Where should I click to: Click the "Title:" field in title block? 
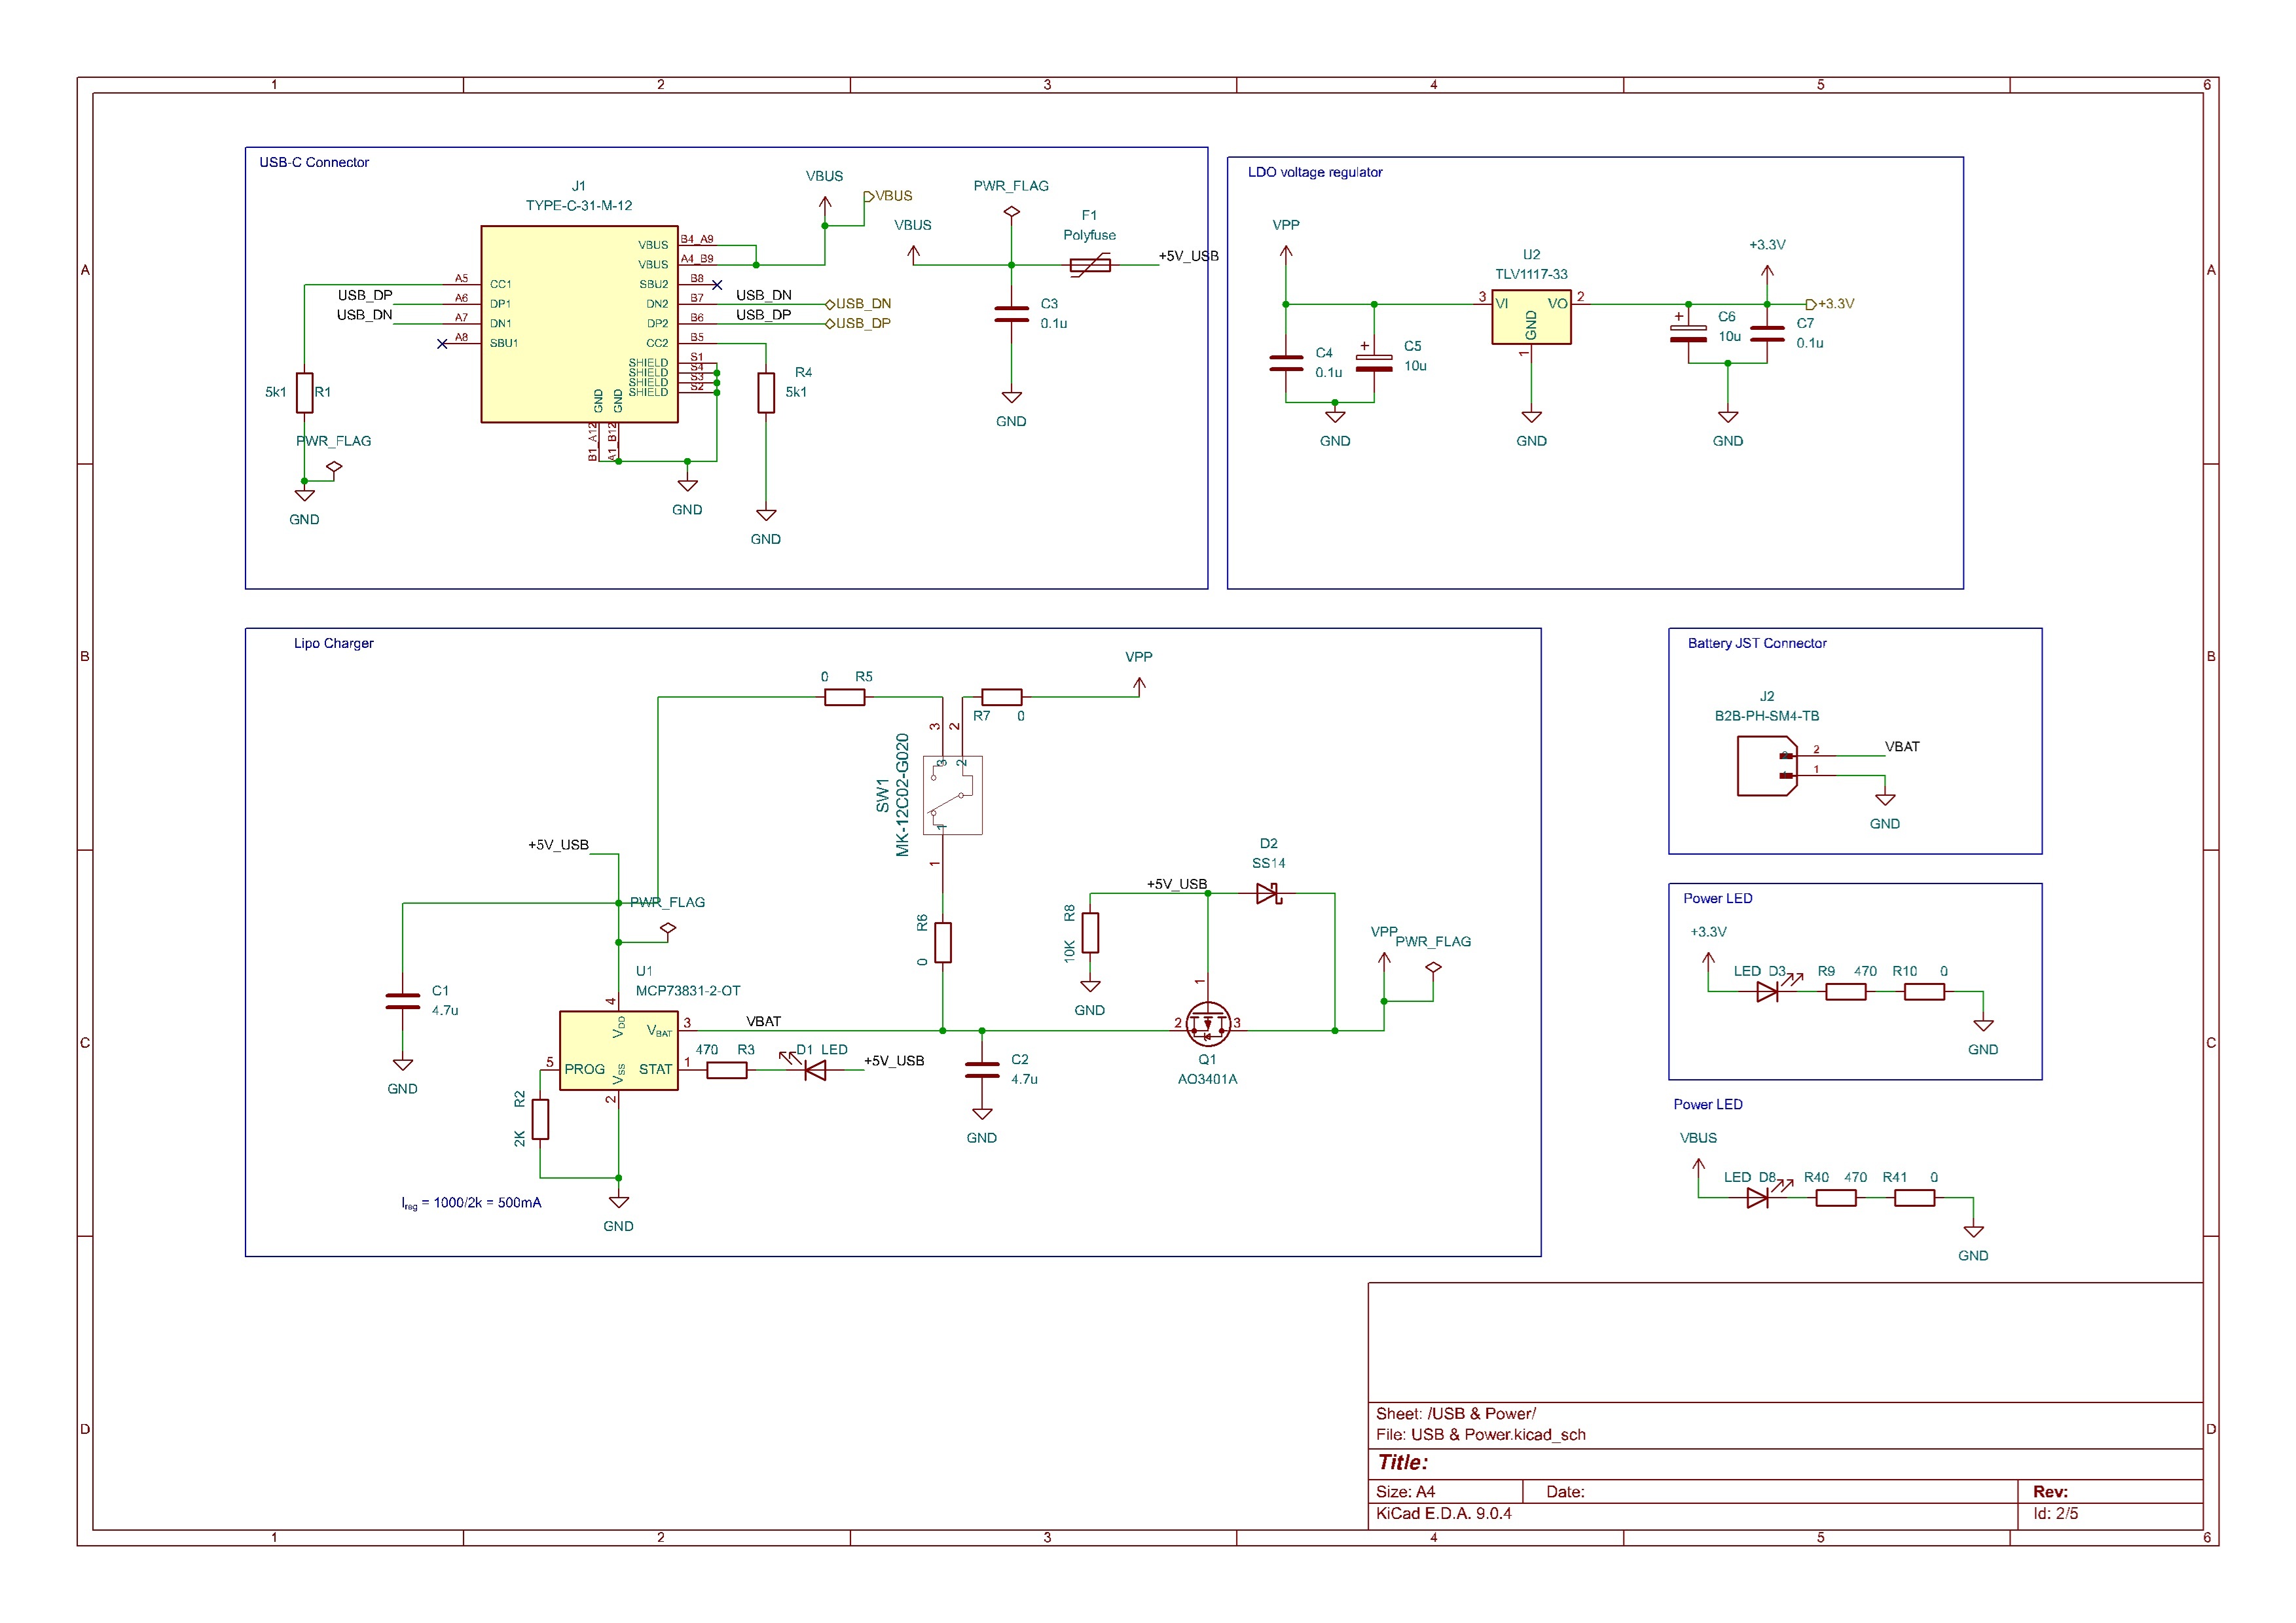point(1403,1463)
